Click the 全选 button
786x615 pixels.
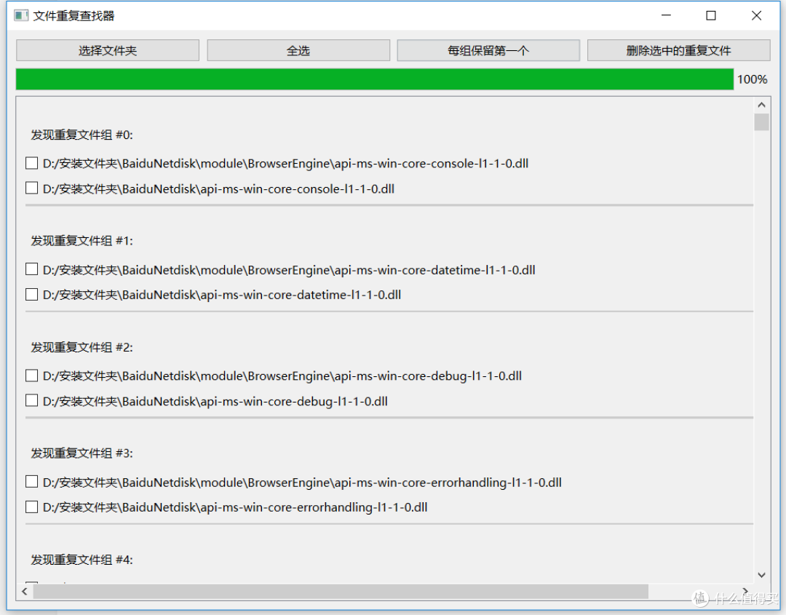298,51
